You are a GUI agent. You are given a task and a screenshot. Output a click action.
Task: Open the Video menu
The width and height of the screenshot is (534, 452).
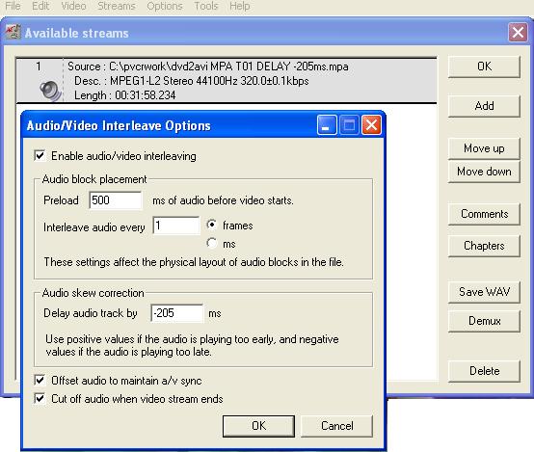73,6
